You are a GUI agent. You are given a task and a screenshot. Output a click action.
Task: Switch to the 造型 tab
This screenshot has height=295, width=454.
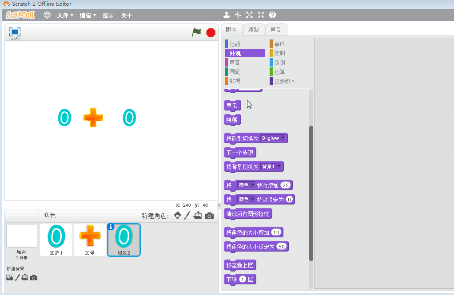254,30
